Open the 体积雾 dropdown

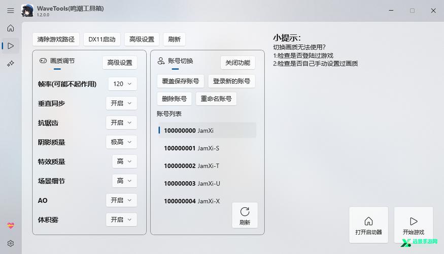tap(121, 219)
